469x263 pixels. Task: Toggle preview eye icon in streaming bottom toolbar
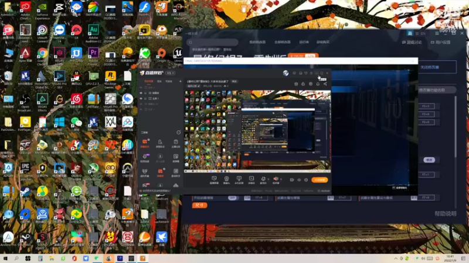299,180
